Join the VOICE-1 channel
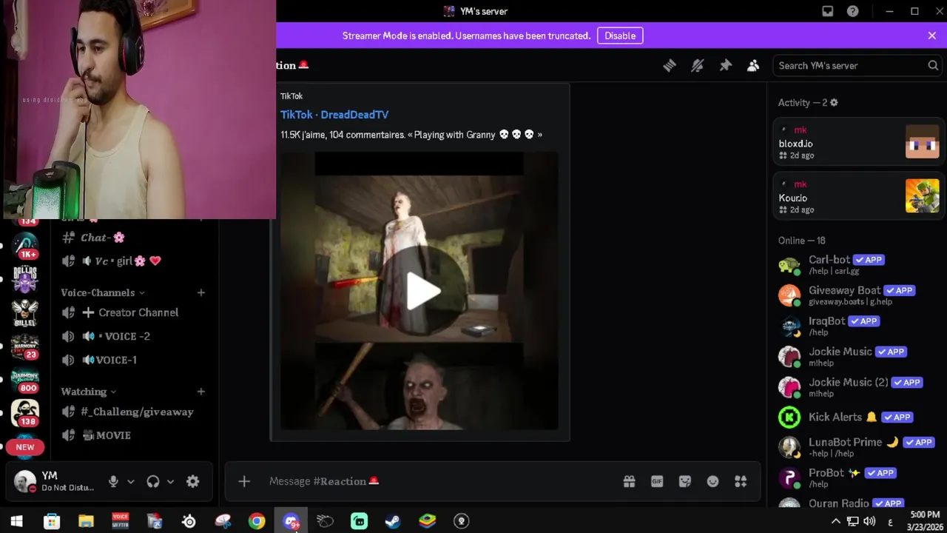Screen dimensions: 947x533 tap(133, 360)
